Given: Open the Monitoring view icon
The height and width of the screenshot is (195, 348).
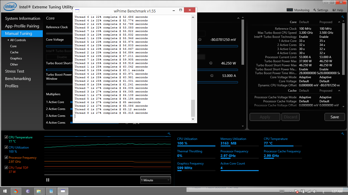Looking at the screenshot, I should point(290,10).
